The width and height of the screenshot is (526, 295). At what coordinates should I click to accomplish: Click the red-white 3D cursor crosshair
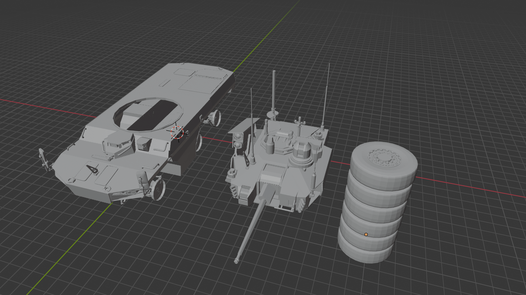(x=177, y=132)
